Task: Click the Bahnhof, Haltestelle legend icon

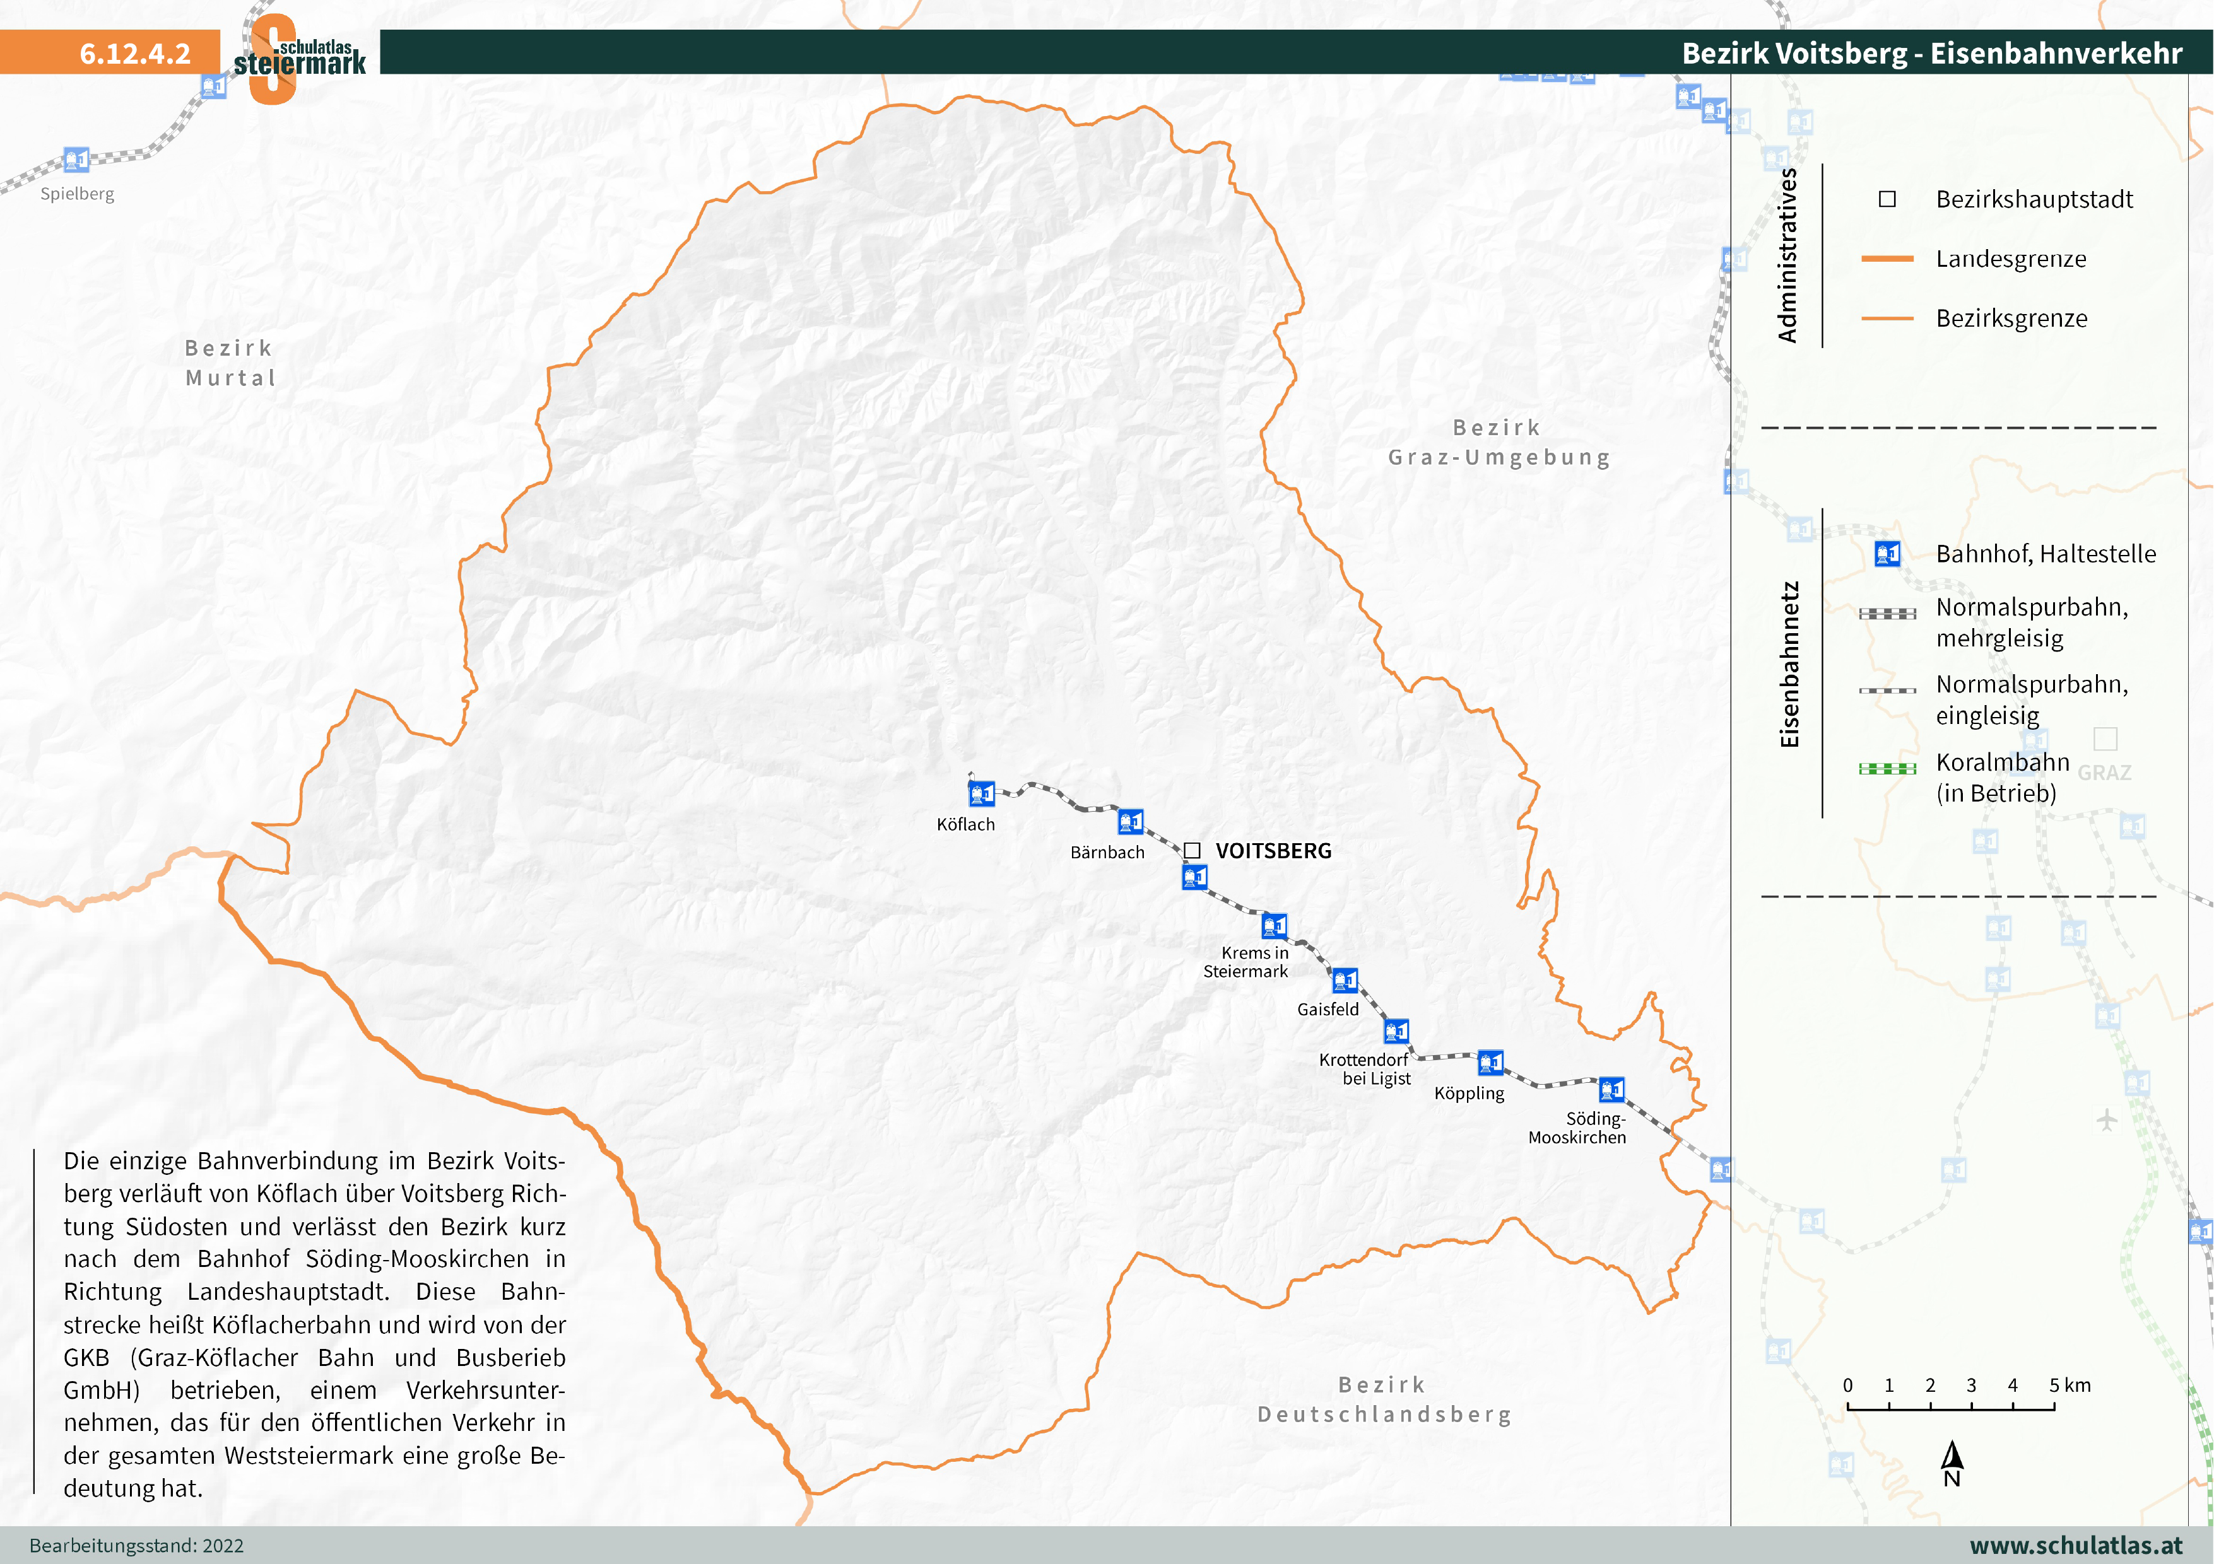Action: (1887, 554)
